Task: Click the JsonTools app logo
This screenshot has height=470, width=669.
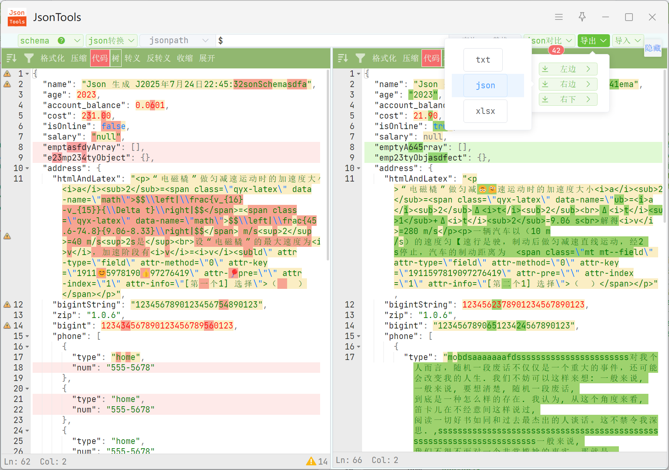Action: pyautogui.click(x=17, y=17)
